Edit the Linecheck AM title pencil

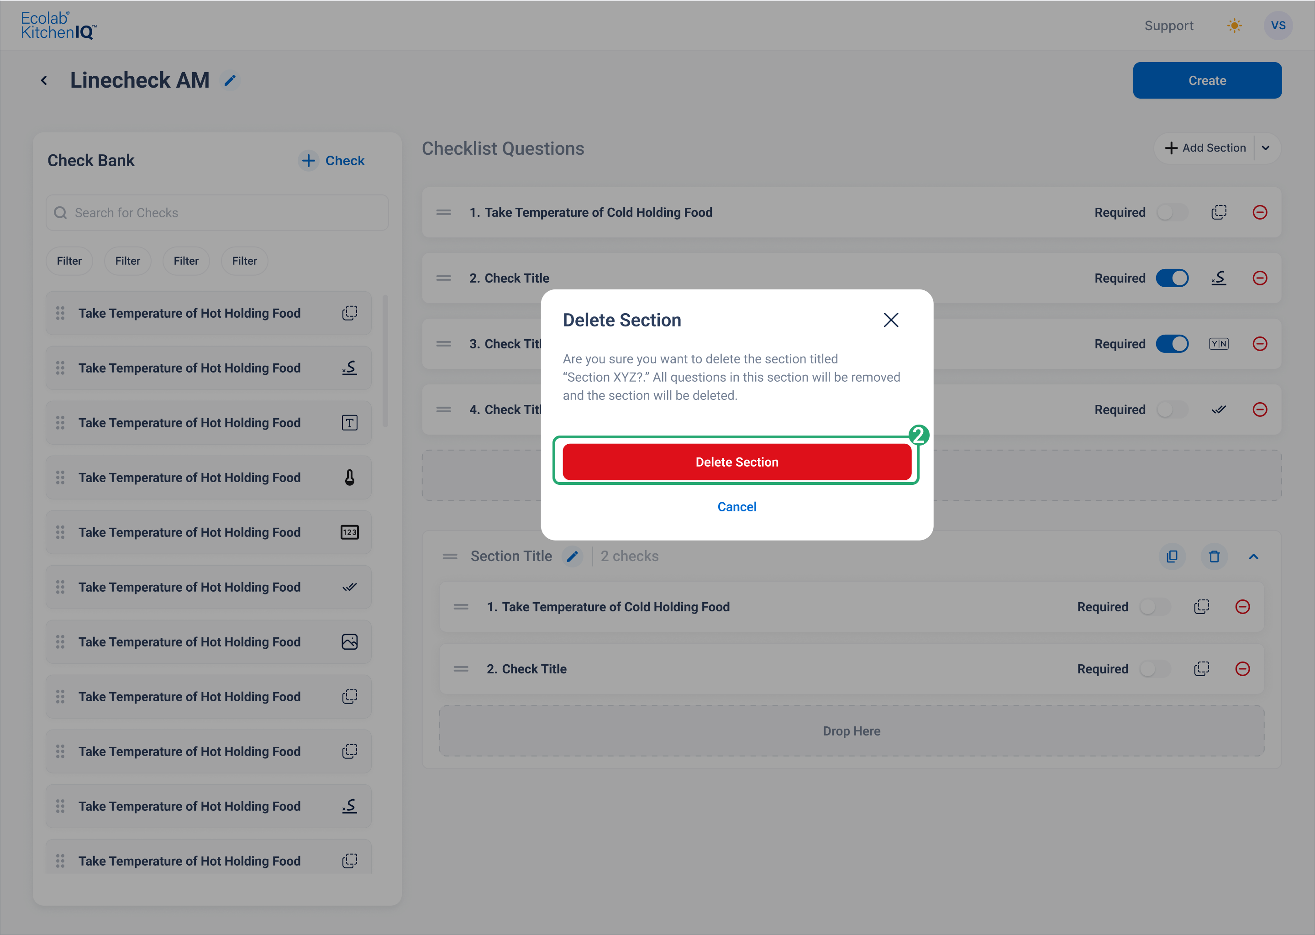(x=230, y=81)
